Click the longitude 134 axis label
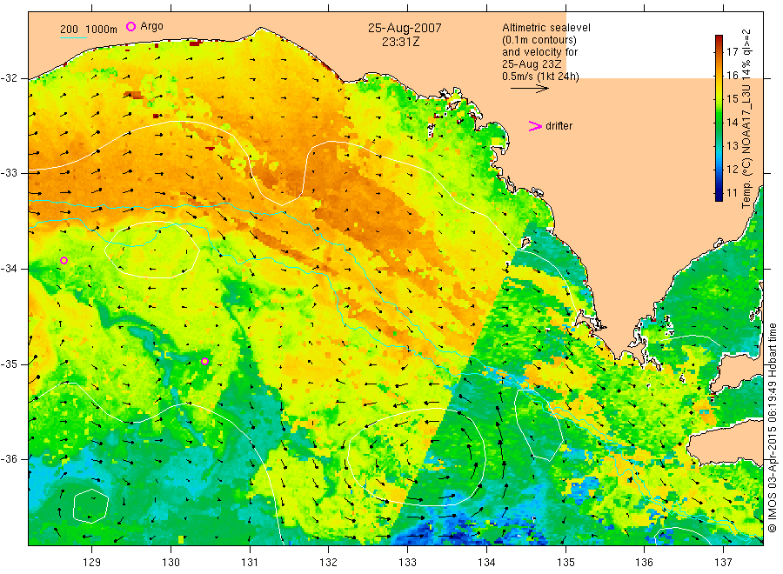783x574 pixels. (x=486, y=563)
